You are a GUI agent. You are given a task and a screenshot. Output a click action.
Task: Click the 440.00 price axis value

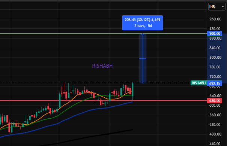pyautogui.click(x=215, y=144)
